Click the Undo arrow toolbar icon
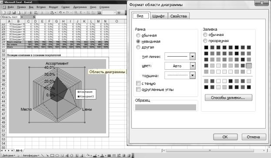Viewport: 271px width, 158px height. tap(60, 13)
